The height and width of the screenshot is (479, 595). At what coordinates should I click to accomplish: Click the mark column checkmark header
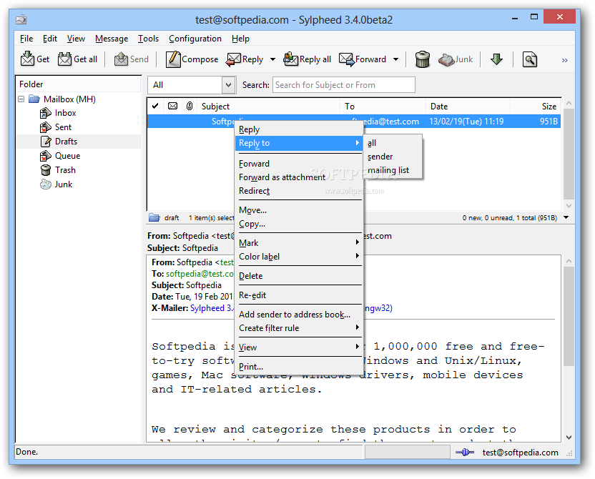click(154, 107)
